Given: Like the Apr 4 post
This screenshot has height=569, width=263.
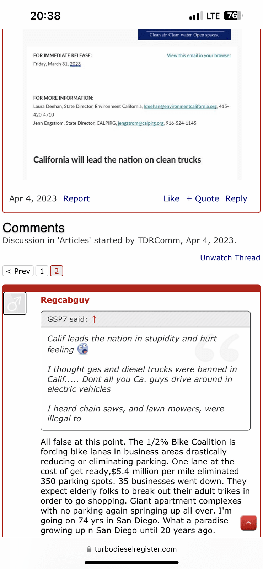Looking at the screenshot, I should point(171,198).
